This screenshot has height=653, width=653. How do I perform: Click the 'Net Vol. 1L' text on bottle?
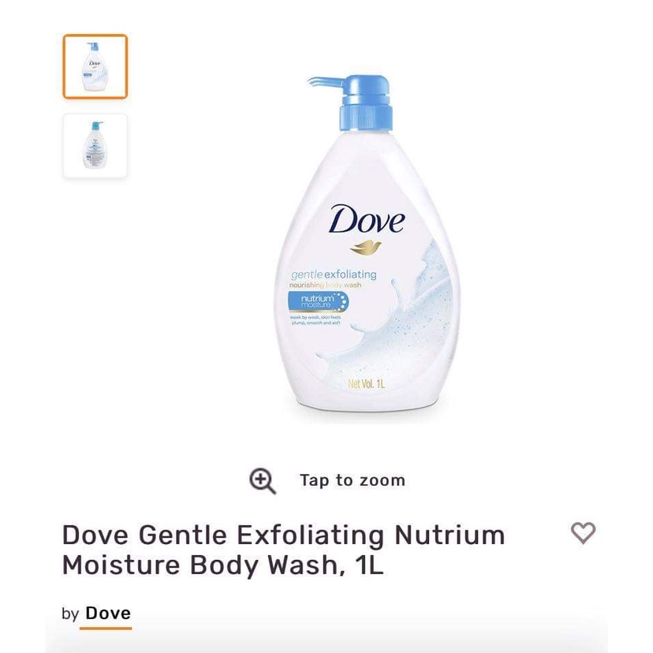tap(367, 383)
